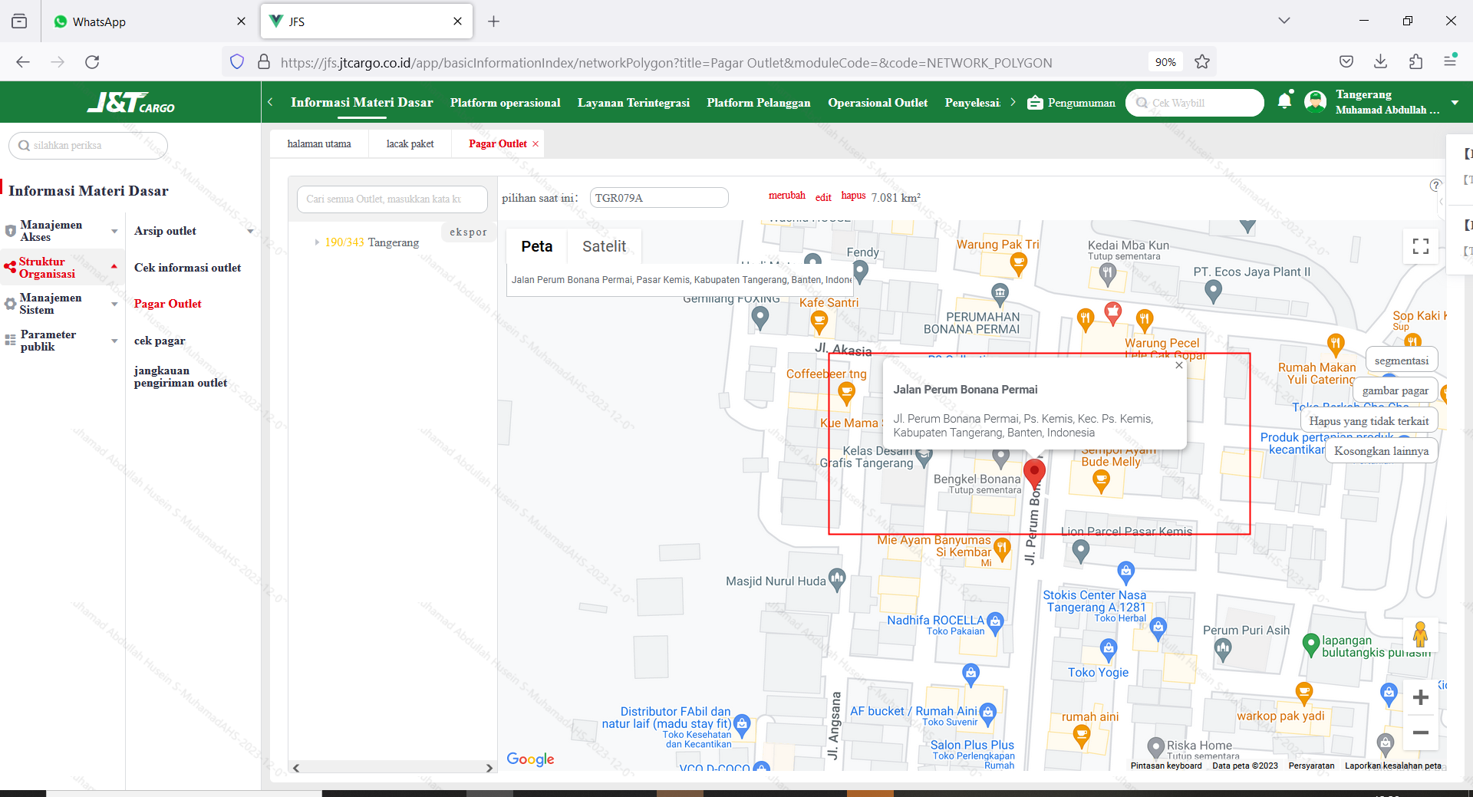Click the outlet tree horizontal scrollbar
Image resolution: width=1473 pixels, height=797 pixels.
pos(393,767)
